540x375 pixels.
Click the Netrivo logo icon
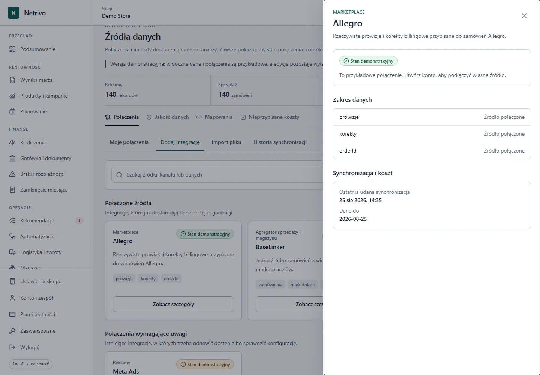13,13
